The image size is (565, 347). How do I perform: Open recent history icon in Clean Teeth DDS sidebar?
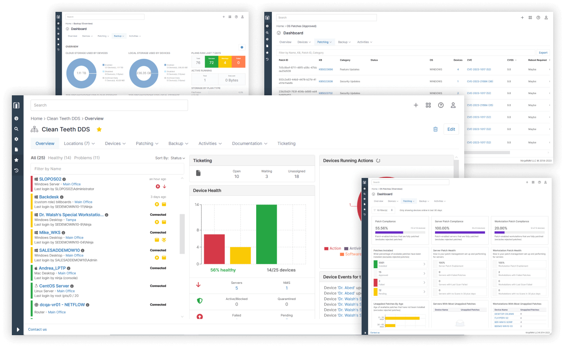tap(17, 170)
